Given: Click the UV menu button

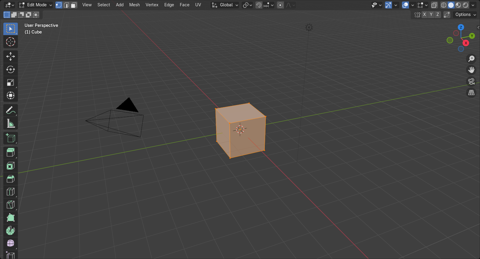Looking at the screenshot, I should [198, 5].
